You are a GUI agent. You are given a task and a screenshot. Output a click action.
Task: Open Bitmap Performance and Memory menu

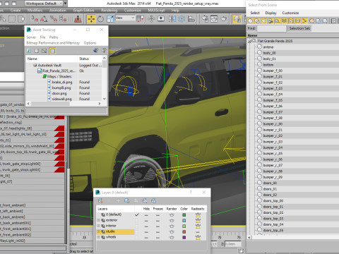(x=53, y=43)
